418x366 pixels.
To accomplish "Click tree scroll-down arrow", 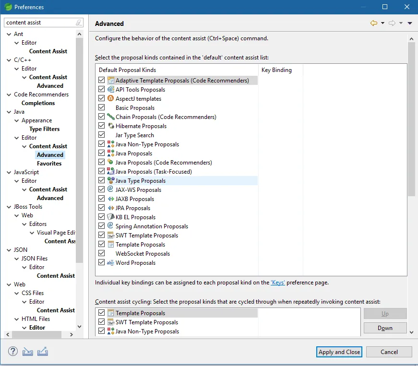I will point(79,327).
